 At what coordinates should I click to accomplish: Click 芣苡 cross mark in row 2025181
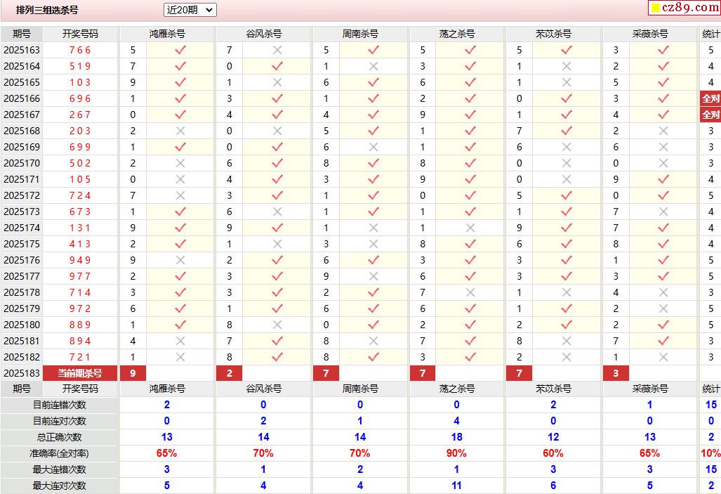pos(567,341)
